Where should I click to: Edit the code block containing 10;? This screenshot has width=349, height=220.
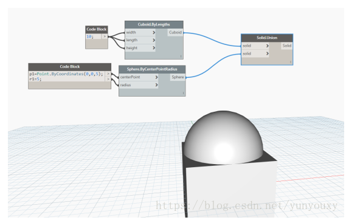click(93, 36)
